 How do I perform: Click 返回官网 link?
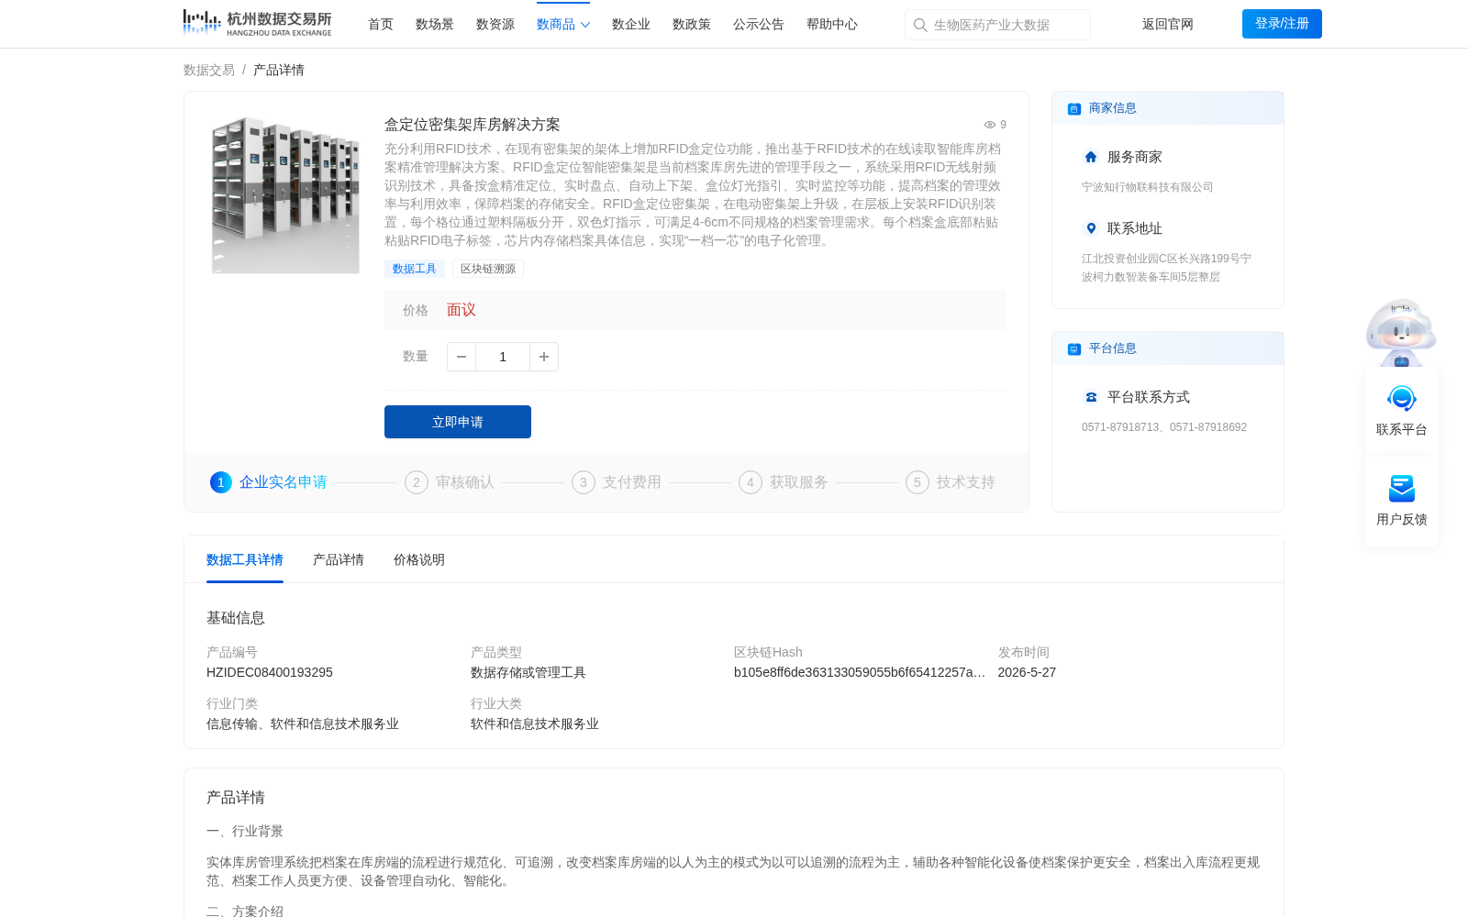click(x=1168, y=25)
